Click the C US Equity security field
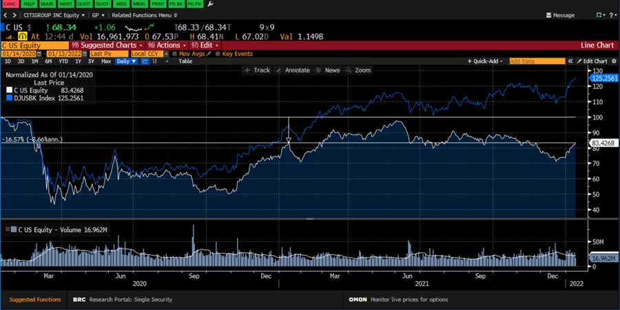 pos(35,45)
